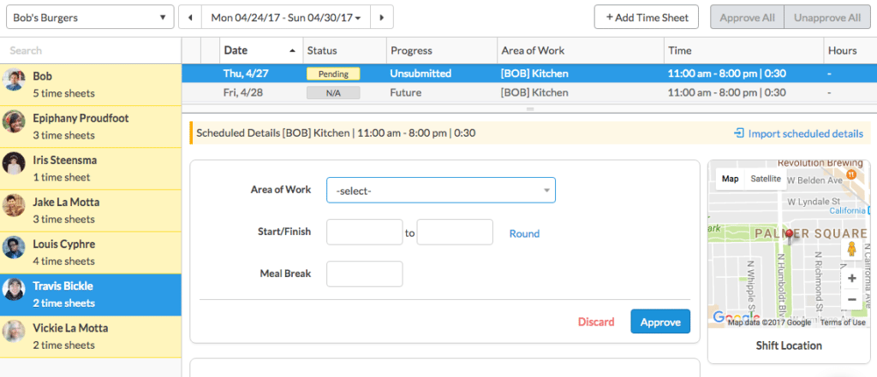The image size is (877, 377).
Task: Sort by Area of Work column header
Action: 581,50
